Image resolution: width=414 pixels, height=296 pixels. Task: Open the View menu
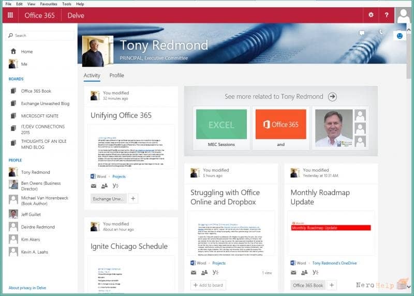coord(31,4)
